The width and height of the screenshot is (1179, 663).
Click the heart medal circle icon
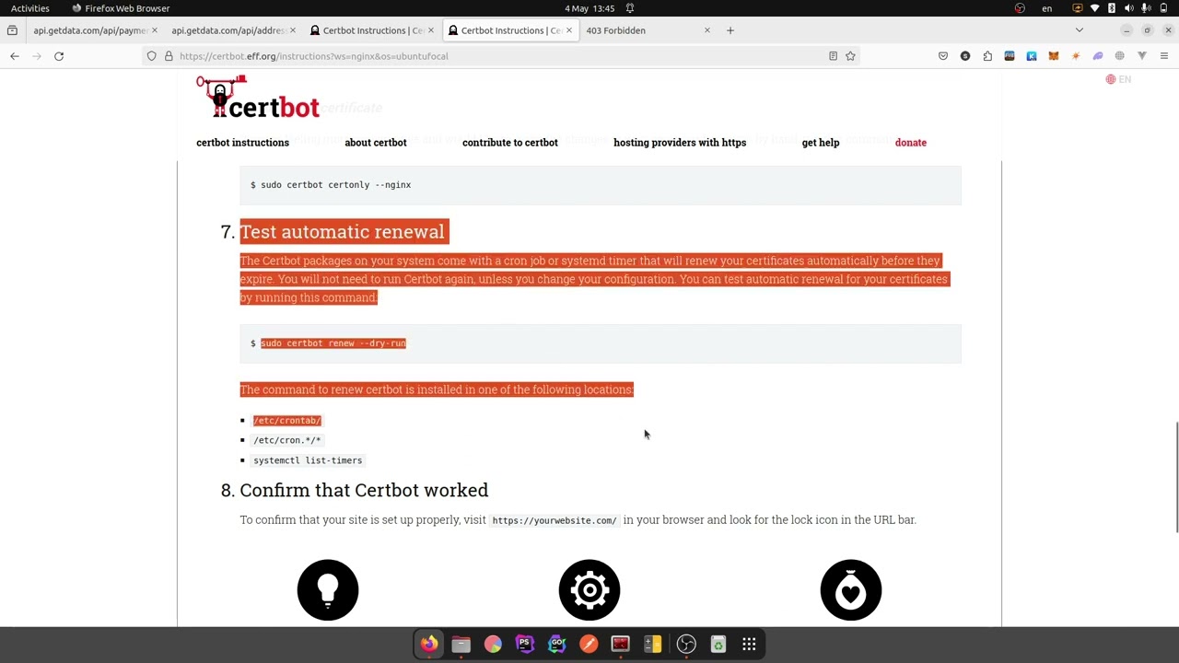[851, 590]
